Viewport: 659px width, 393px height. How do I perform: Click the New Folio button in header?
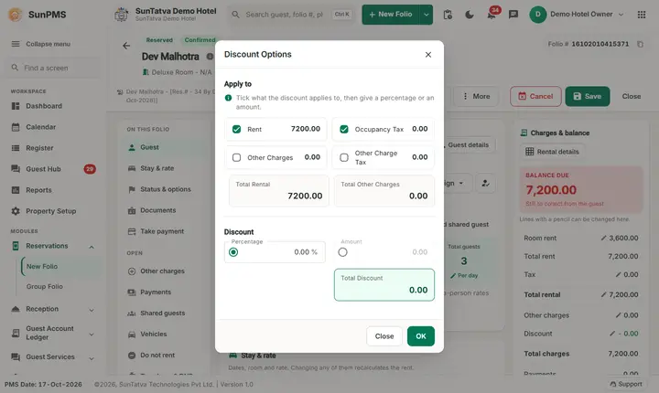391,15
